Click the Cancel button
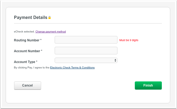The height and width of the screenshot is (109, 177). [28, 85]
